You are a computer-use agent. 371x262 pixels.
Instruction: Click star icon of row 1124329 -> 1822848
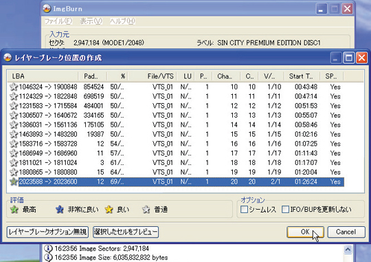[x=14, y=96]
